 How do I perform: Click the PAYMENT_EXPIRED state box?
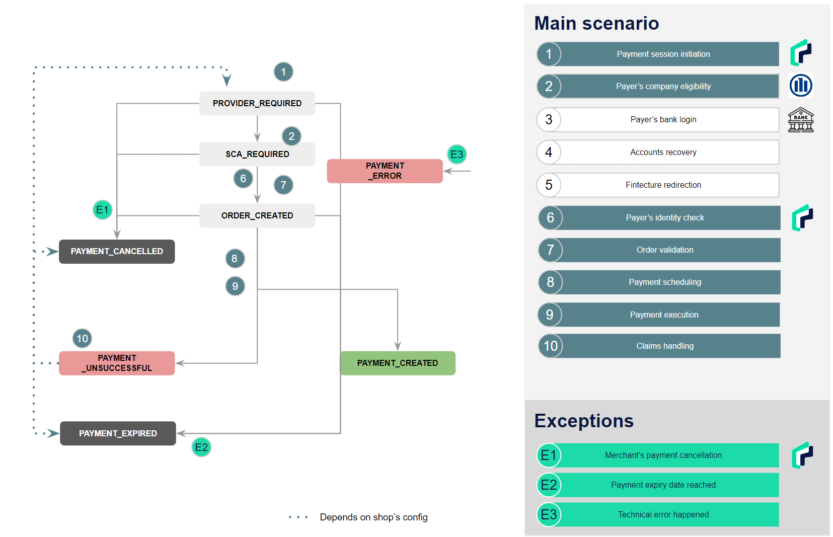click(x=118, y=433)
